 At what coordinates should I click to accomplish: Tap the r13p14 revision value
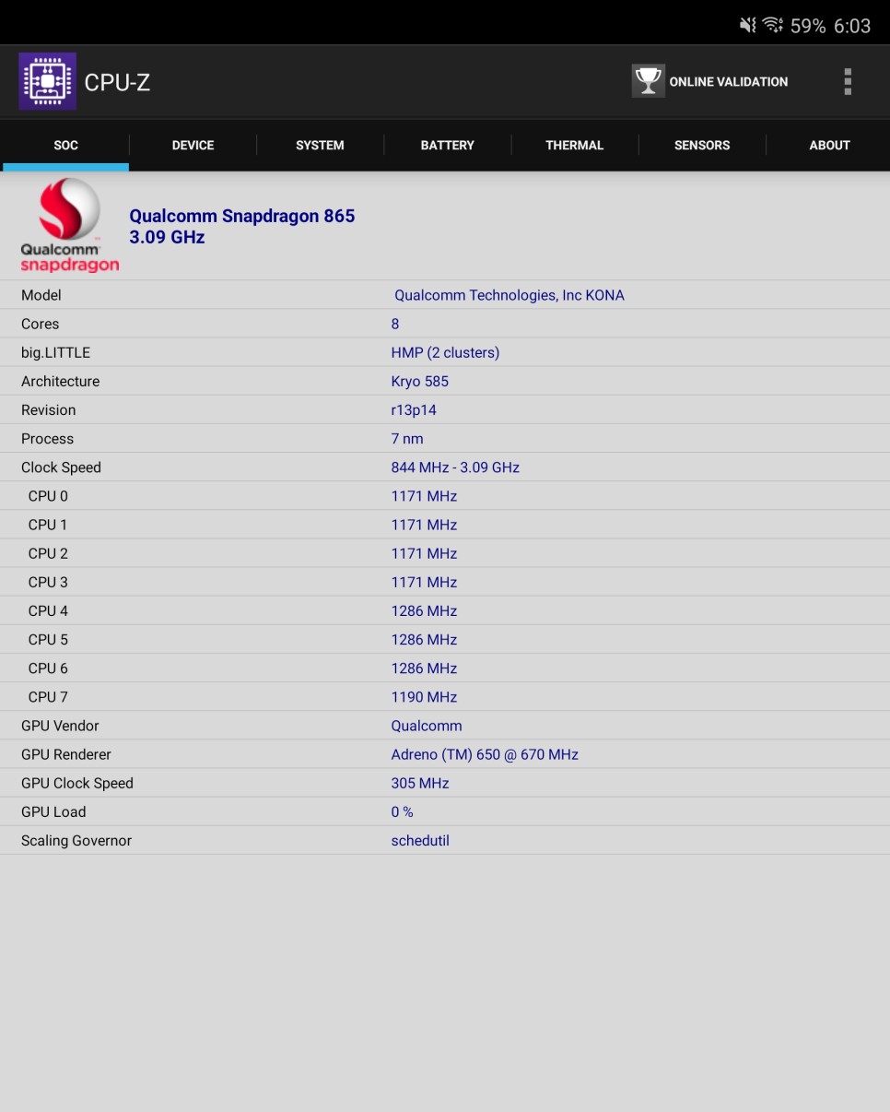point(414,409)
